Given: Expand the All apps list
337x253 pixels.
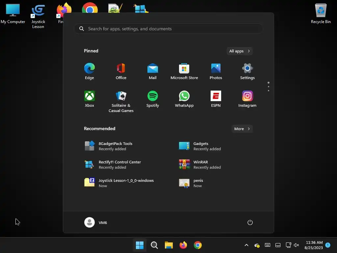Looking at the screenshot, I should tap(240, 51).
